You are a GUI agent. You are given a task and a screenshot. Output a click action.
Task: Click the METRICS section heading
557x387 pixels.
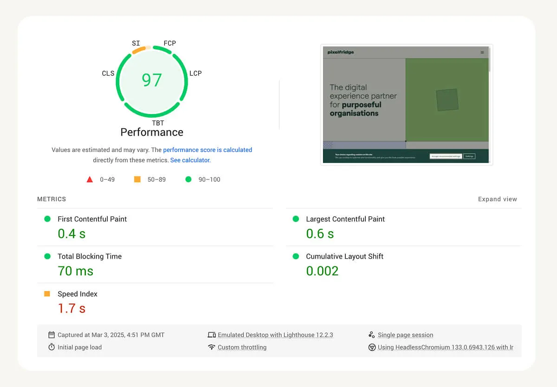[52, 199]
